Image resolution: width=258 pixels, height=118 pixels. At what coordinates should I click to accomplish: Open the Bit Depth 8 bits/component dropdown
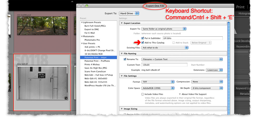pos(207,88)
